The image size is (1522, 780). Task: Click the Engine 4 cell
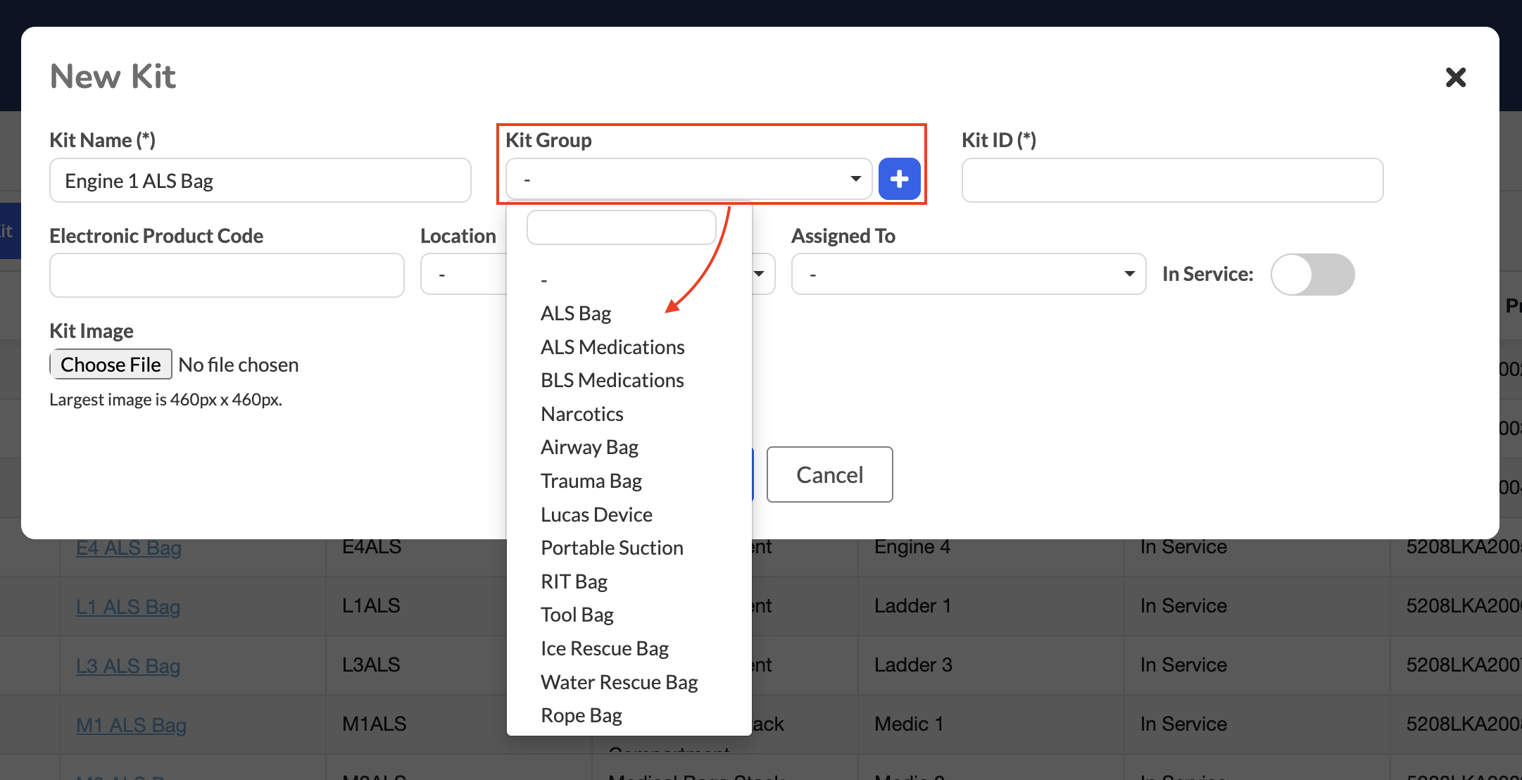point(912,547)
